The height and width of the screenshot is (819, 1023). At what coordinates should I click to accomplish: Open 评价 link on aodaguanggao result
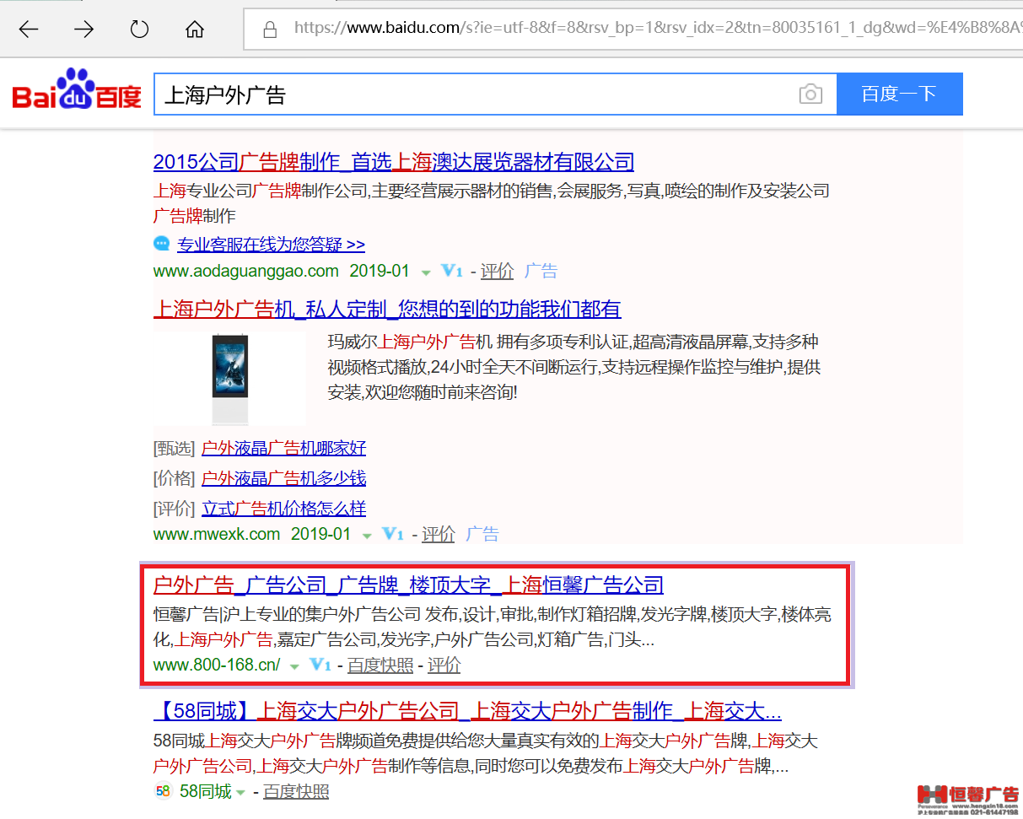(x=497, y=272)
